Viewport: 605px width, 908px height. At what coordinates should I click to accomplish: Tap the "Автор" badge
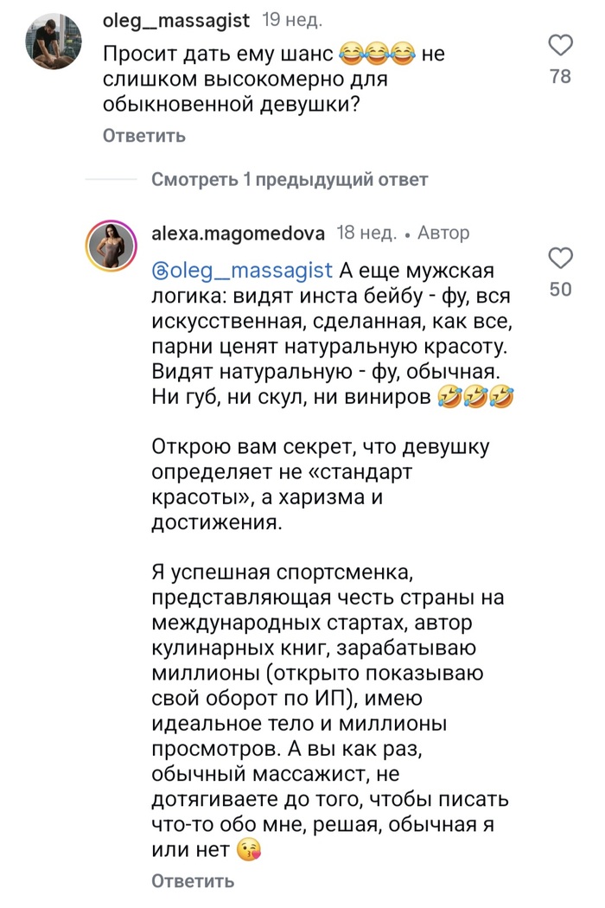443,233
